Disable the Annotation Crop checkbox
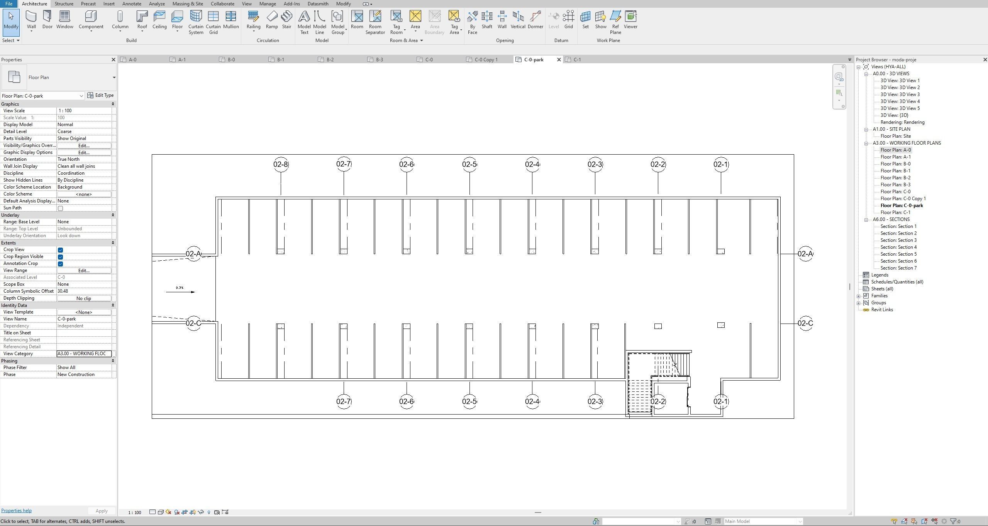This screenshot has width=988, height=526. point(60,264)
